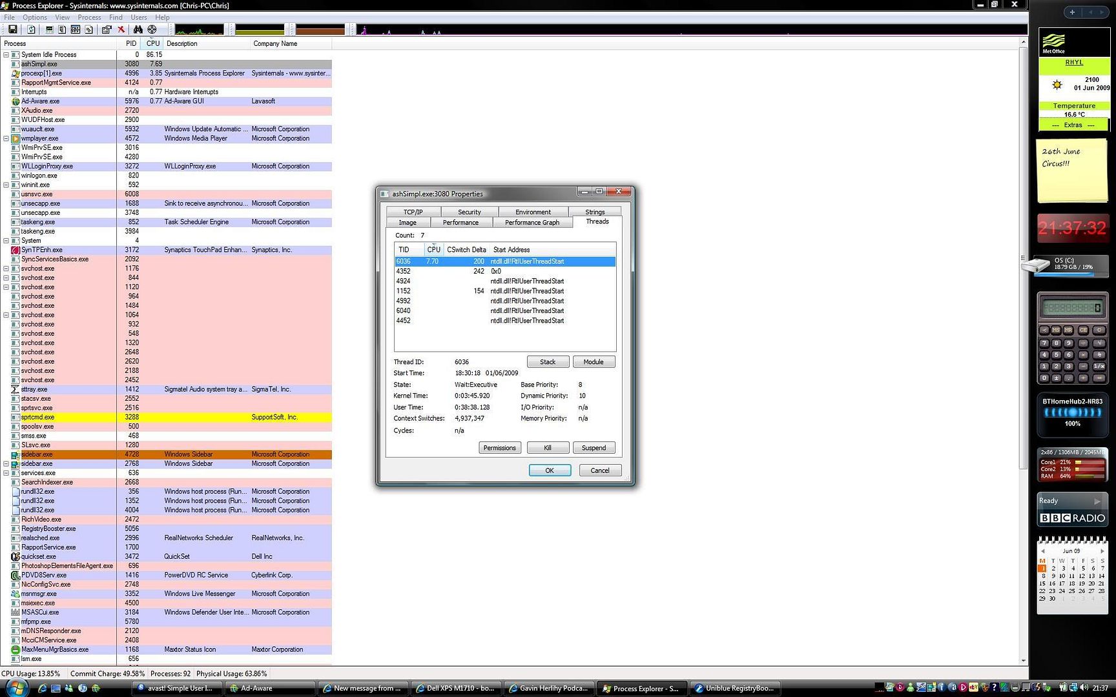Click the sttray.exe Sigmatel icon
1116x697 pixels.
[15, 389]
